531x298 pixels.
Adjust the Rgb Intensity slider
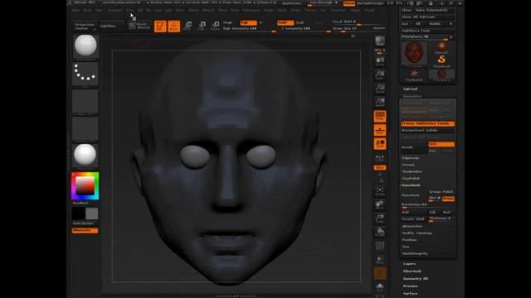tap(249, 29)
